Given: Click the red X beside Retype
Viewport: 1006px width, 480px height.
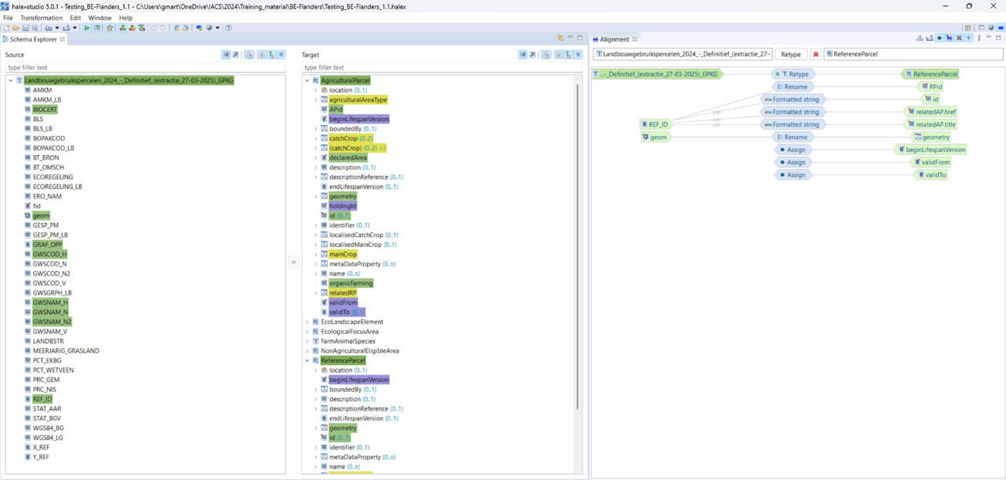Looking at the screenshot, I should click(x=815, y=54).
